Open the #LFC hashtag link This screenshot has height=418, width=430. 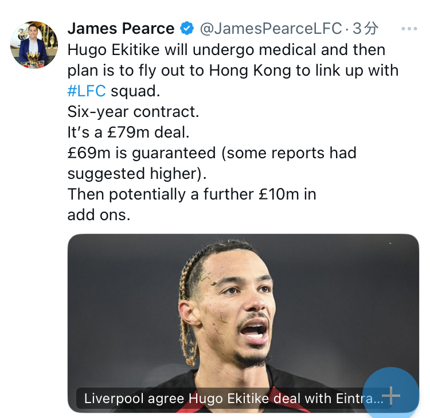pos(87,91)
